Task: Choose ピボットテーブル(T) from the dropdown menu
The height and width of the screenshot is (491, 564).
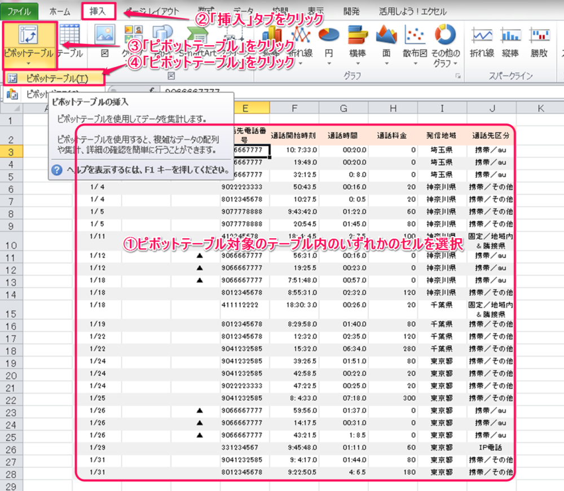Action: pos(54,78)
